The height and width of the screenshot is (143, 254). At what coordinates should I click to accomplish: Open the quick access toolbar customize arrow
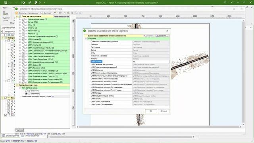[45, 3]
